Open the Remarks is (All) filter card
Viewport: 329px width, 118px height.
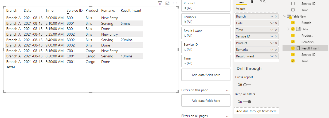(206, 19)
